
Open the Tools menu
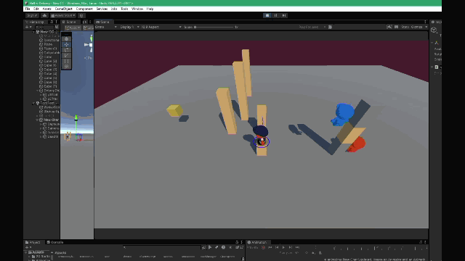click(124, 9)
